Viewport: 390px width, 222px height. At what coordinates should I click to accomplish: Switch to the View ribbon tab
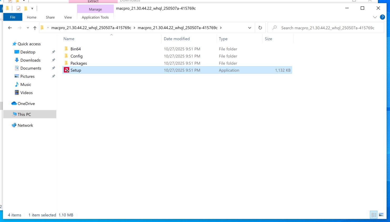point(68,17)
